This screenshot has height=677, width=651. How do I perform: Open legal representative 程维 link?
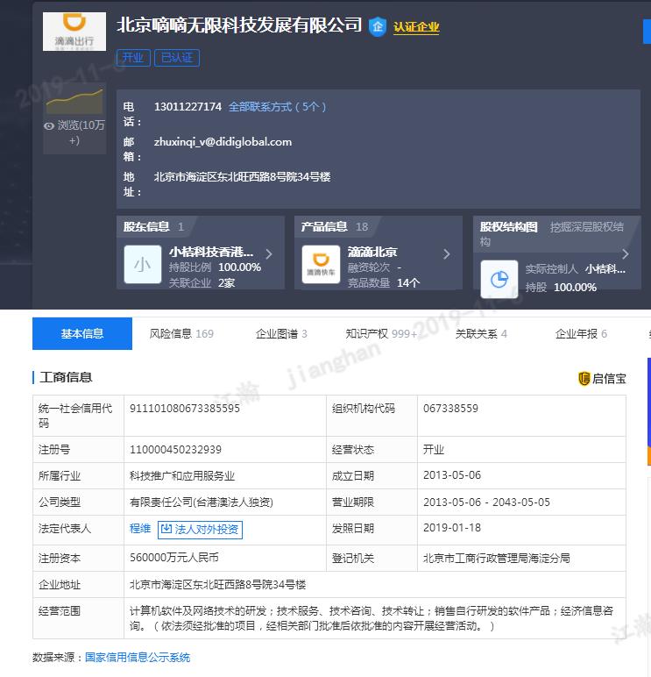(140, 529)
